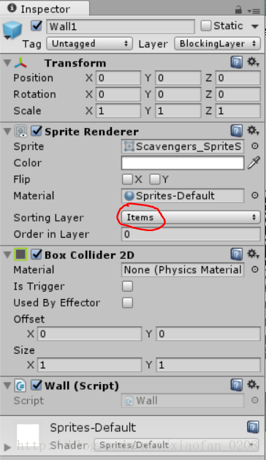Open the Box Collider 2D help book icon
266x460 pixels.
(x=236, y=254)
